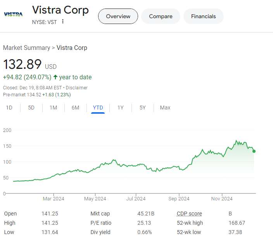Open the three-dot menu beside NYSE: VST
The image size is (273, 241).
(x=63, y=22)
